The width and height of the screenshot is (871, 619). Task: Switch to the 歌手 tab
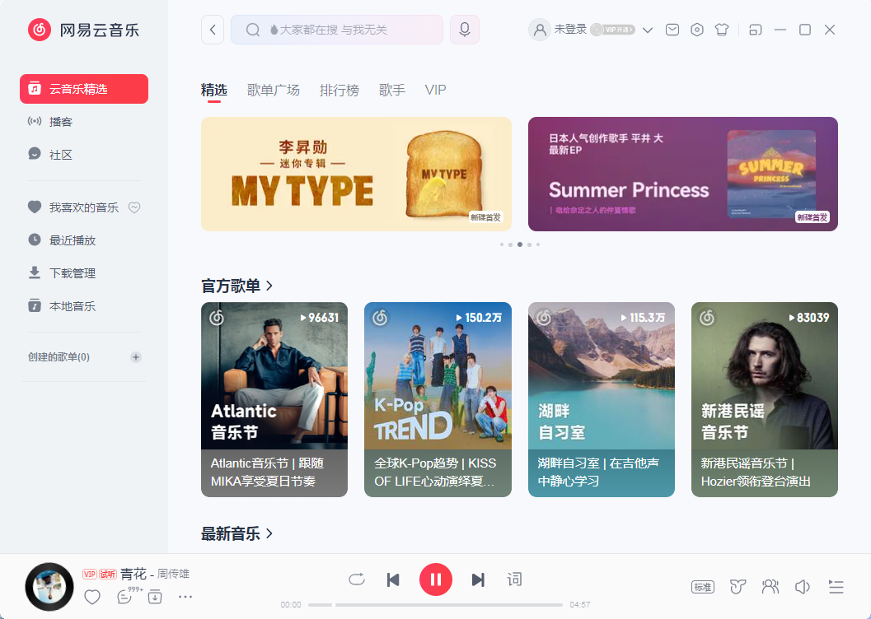point(392,90)
